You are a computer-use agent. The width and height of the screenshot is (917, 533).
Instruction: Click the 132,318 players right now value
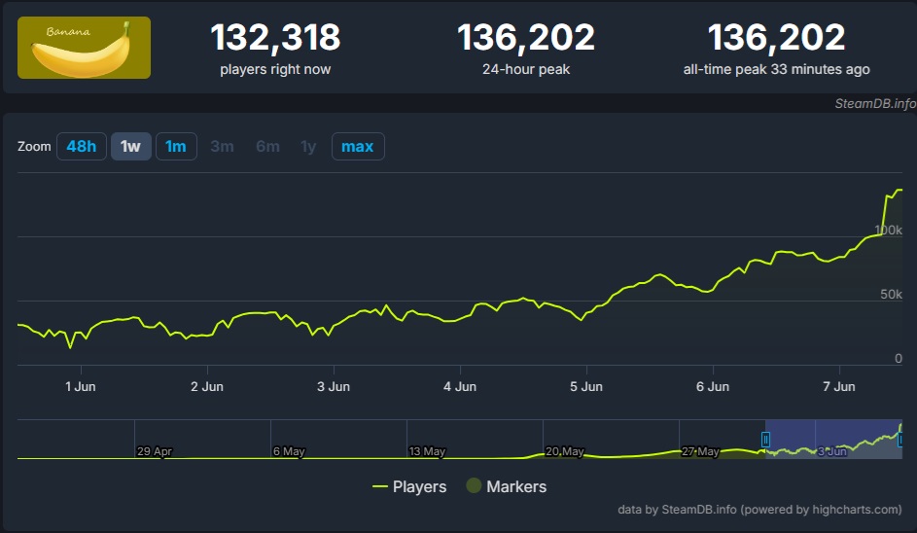click(x=275, y=37)
